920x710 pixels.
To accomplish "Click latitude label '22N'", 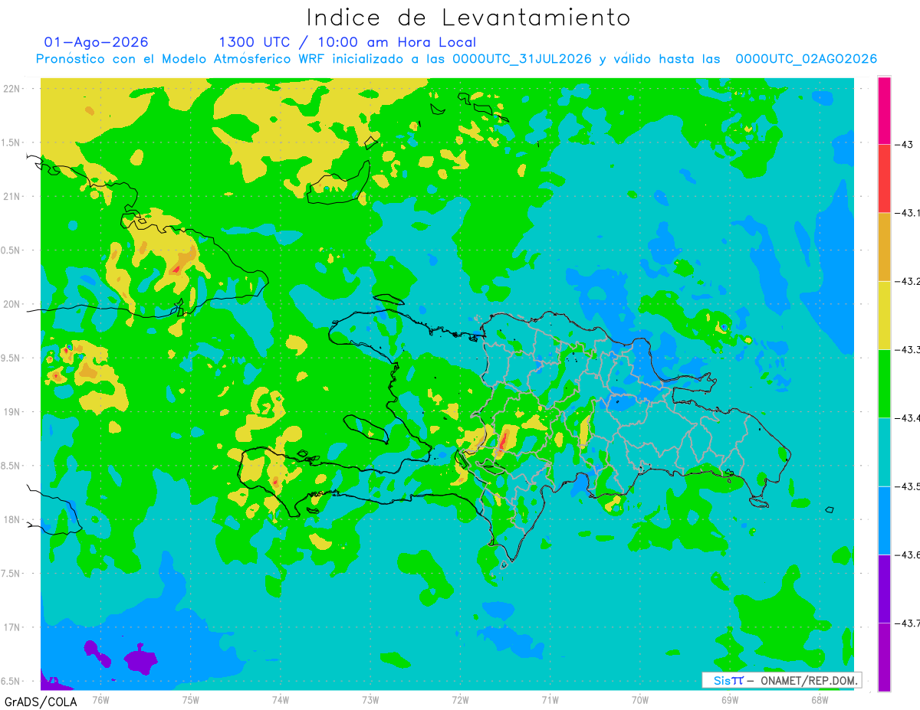I will pos(12,88).
